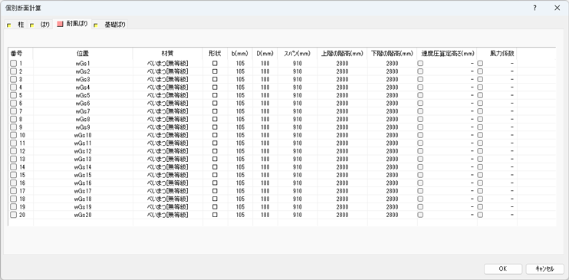Click the shape square icon for wGs9
The width and height of the screenshot is (569, 280).
(215, 127)
